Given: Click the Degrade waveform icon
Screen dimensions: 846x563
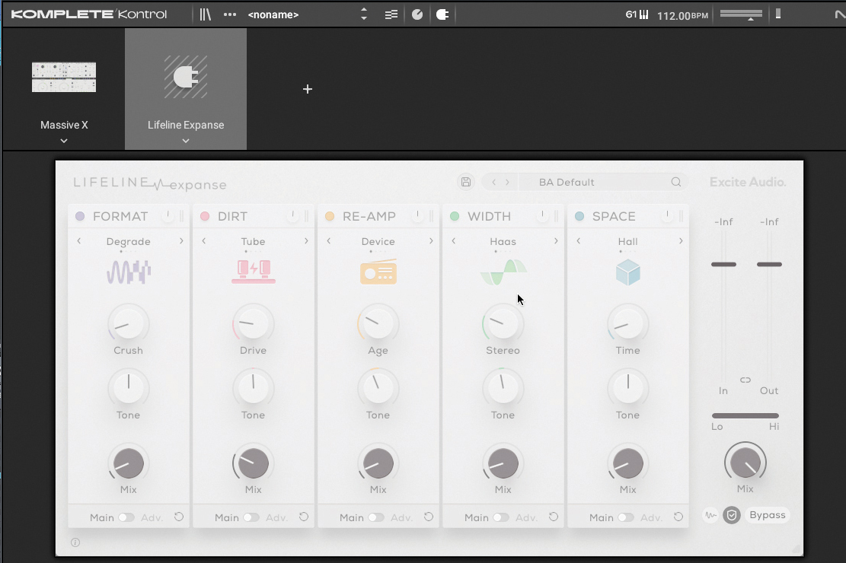Looking at the screenshot, I should click(x=129, y=272).
